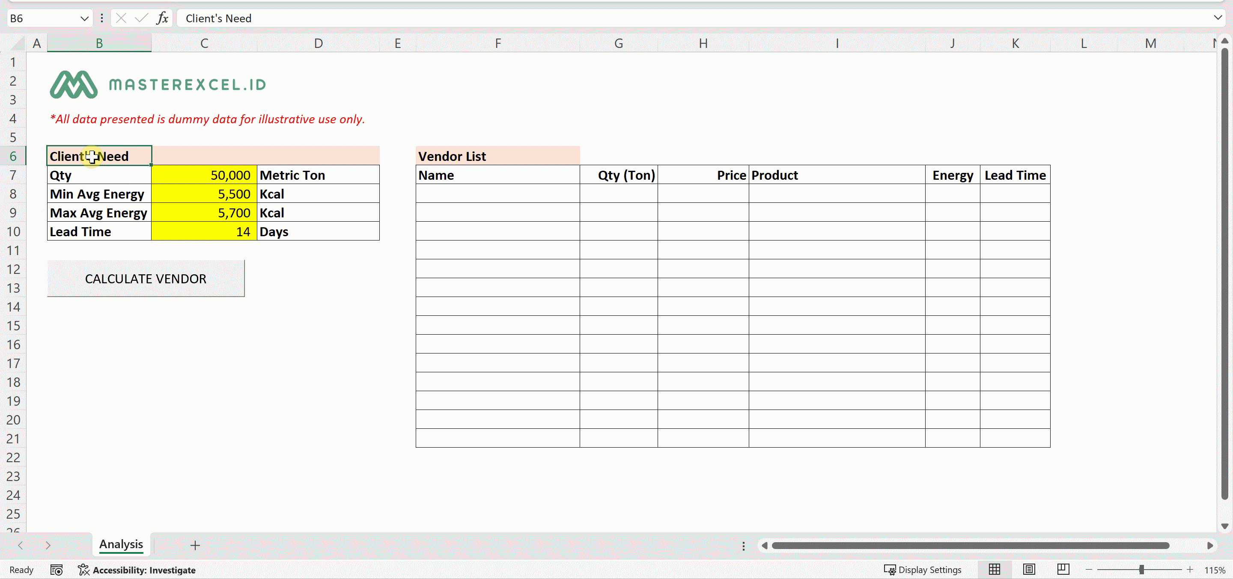Switch to Page Layout view icon
Image resolution: width=1233 pixels, height=579 pixels.
[x=1029, y=570]
